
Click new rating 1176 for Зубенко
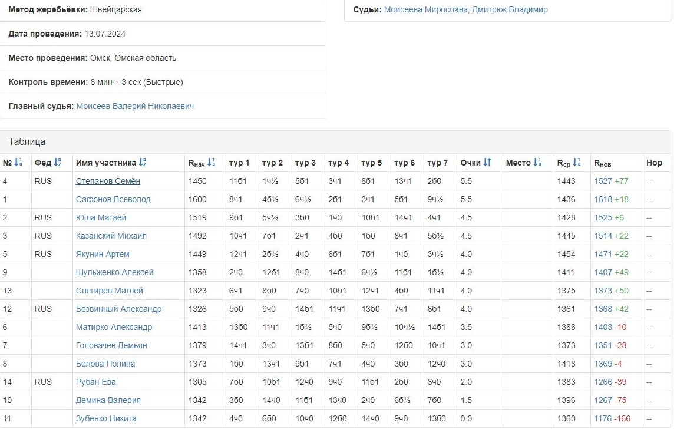(x=603, y=418)
